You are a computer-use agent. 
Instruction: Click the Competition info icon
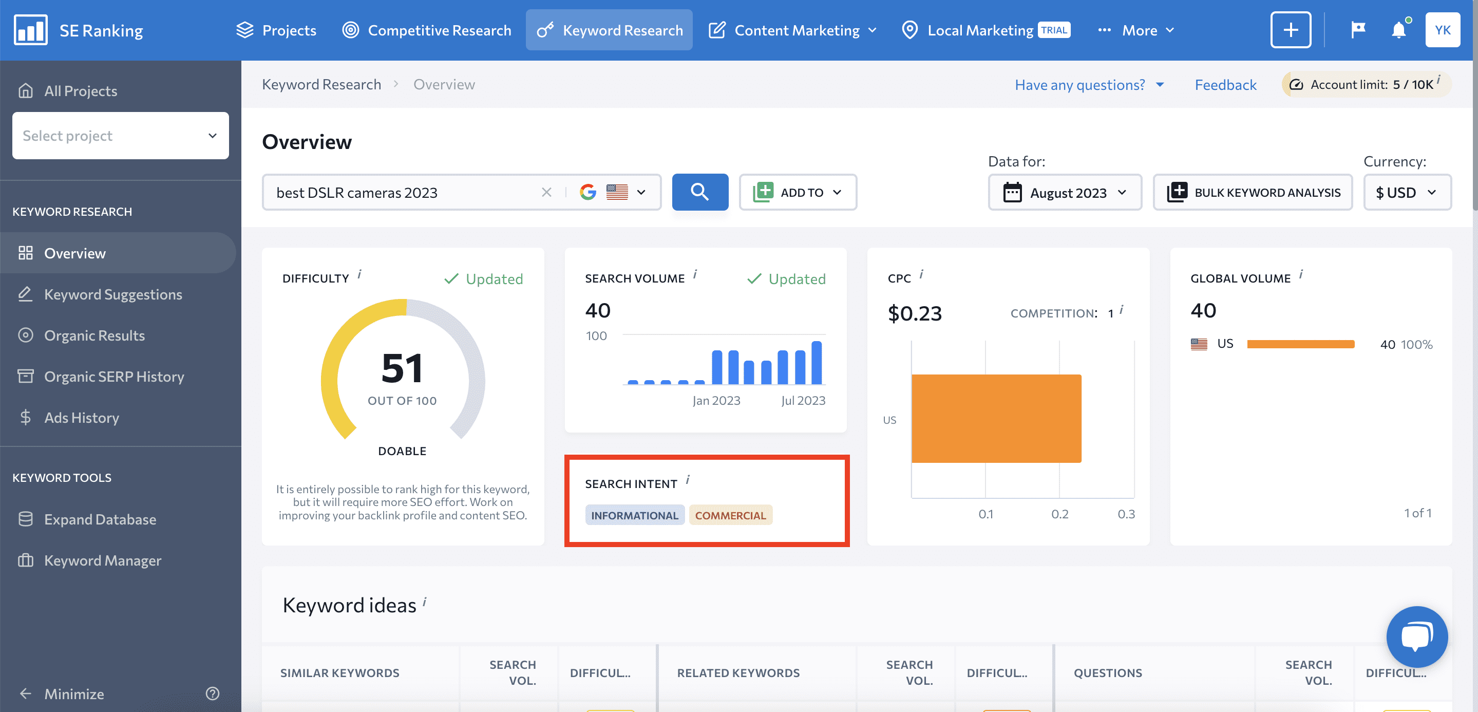1121,310
